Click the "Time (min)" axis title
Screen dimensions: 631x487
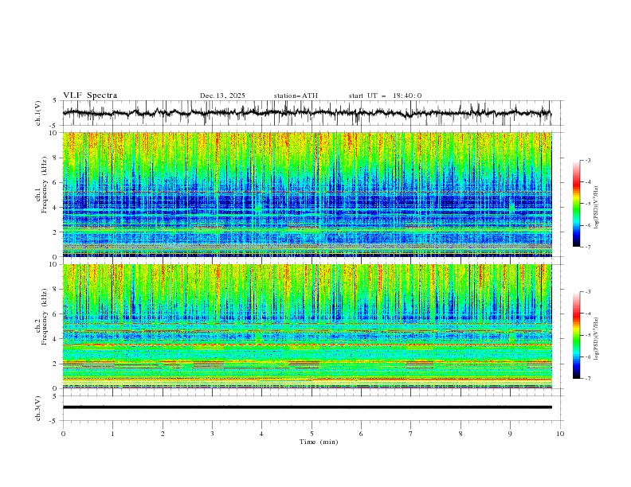[x=319, y=442]
